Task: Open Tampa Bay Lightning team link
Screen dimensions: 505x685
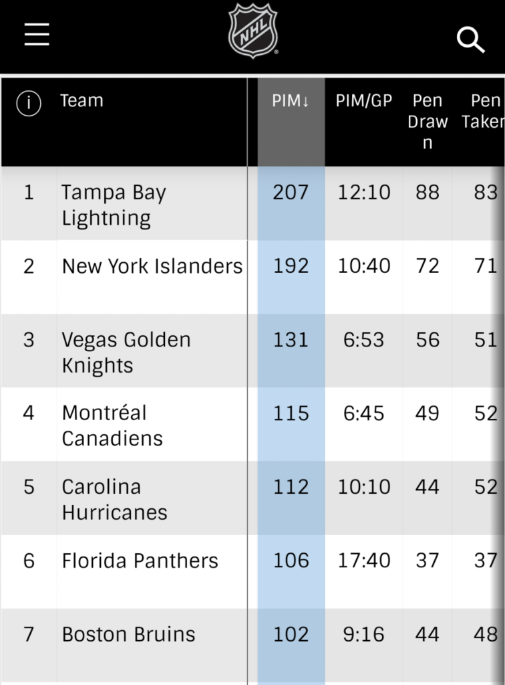Action: coord(114,205)
